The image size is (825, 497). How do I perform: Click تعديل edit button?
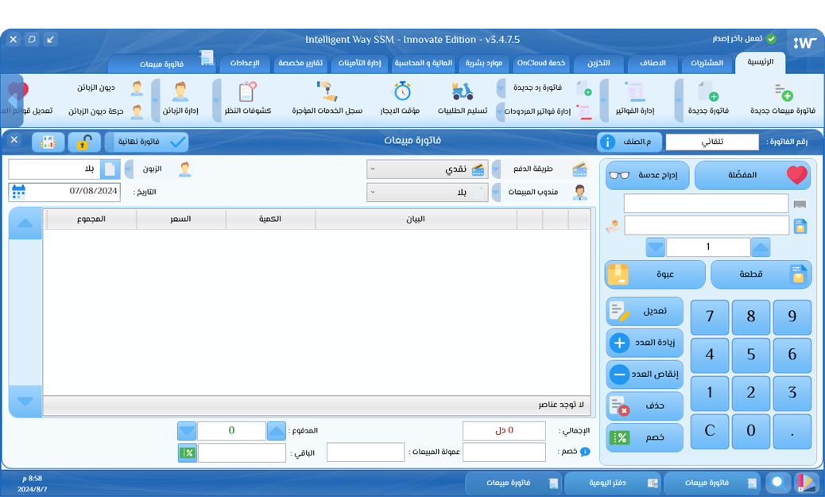tap(645, 311)
